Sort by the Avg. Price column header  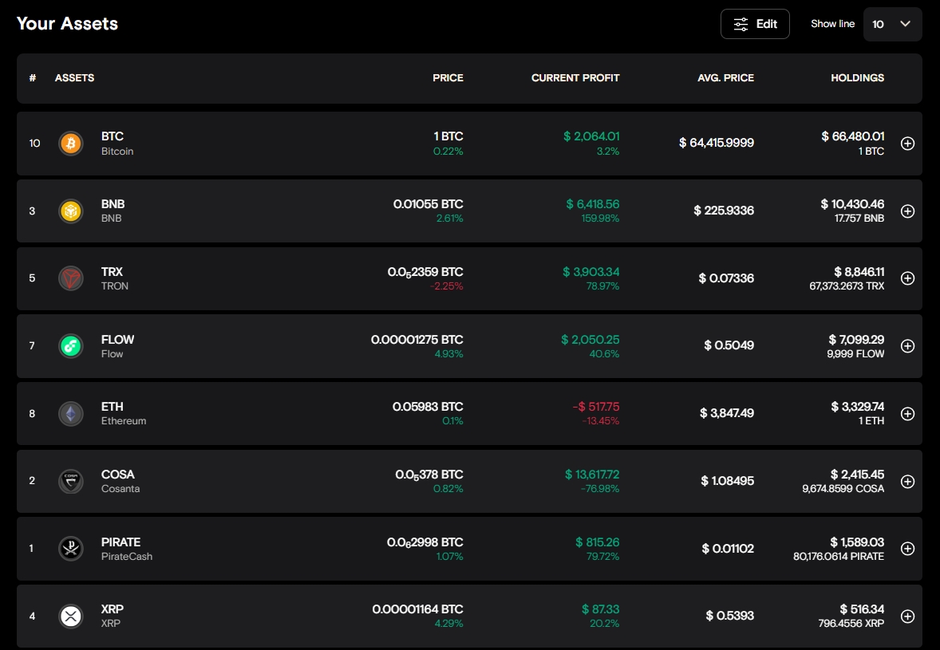pos(724,78)
